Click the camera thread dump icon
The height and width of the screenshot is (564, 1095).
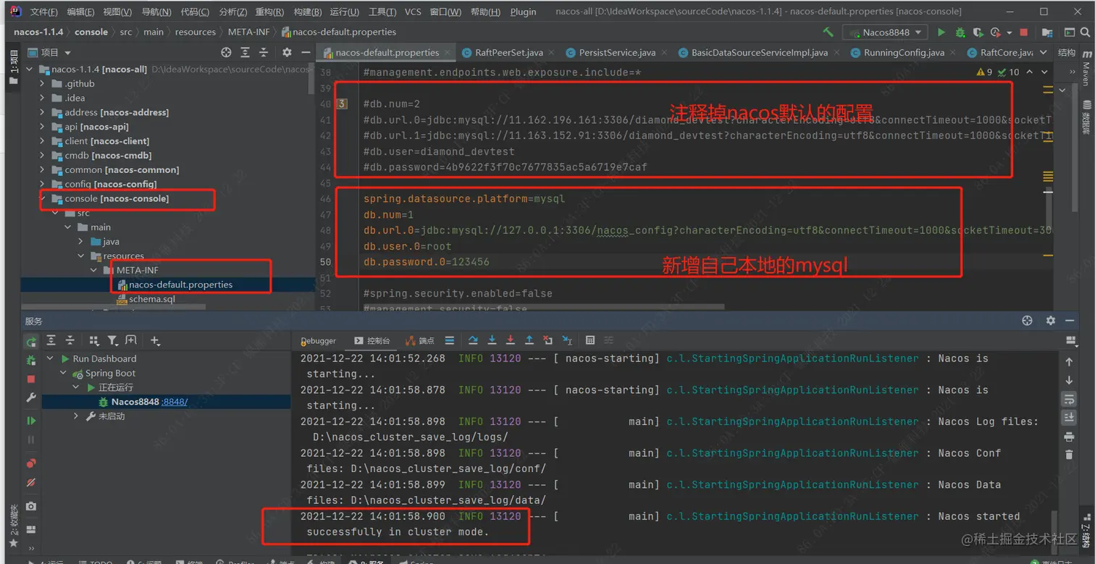pyautogui.click(x=31, y=506)
